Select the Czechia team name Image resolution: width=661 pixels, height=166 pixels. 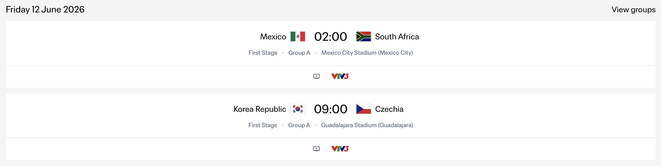[x=389, y=109]
